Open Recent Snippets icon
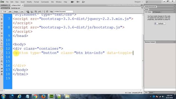176x99 pixels. [x=2, y=61]
